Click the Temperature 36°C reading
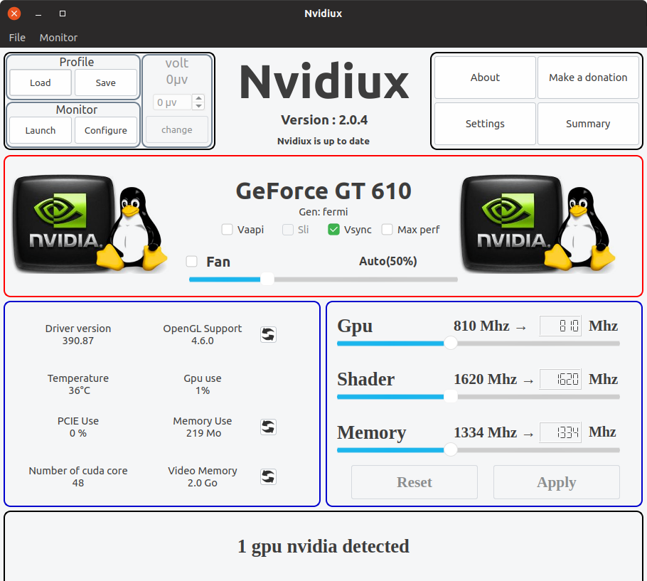This screenshot has height=581, width=647. click(78, 384)
